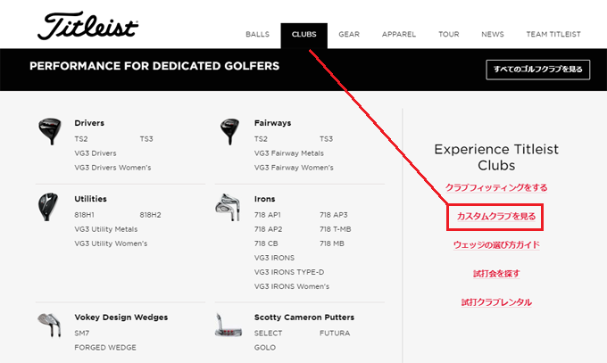Viewport: 607px width, 363px height.
Task: Open Scotty Cameron Putters heading
Action: pos(304,318)
